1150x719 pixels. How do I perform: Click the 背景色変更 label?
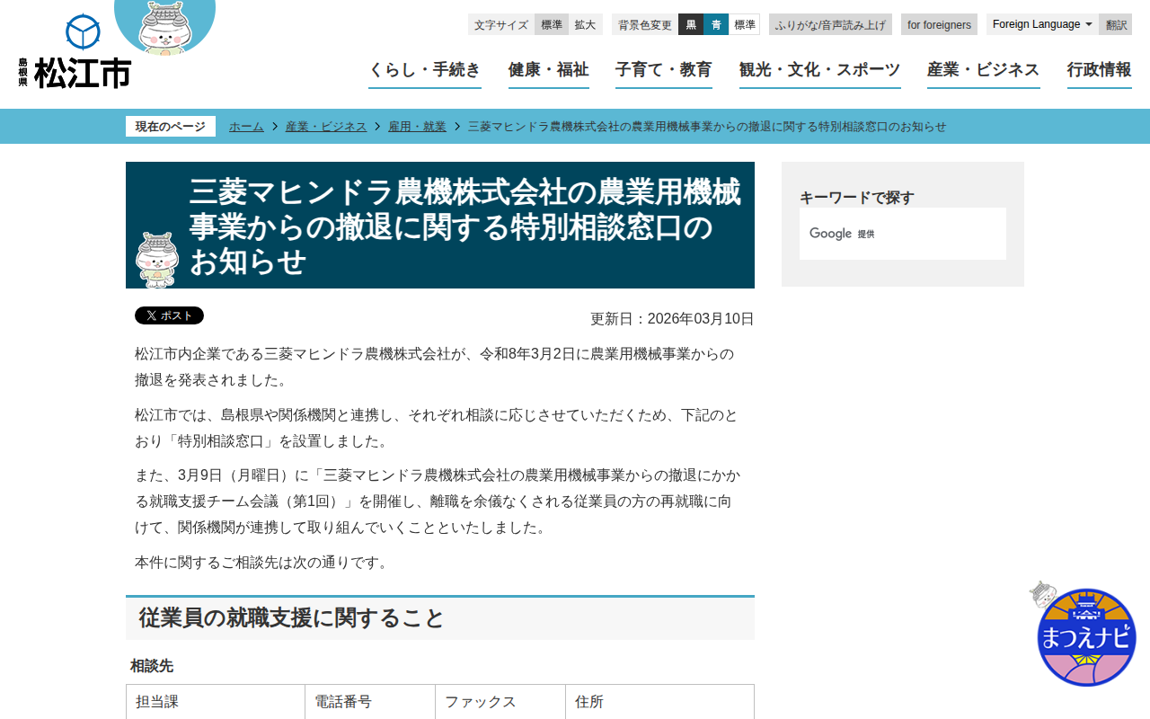(645, 24)
